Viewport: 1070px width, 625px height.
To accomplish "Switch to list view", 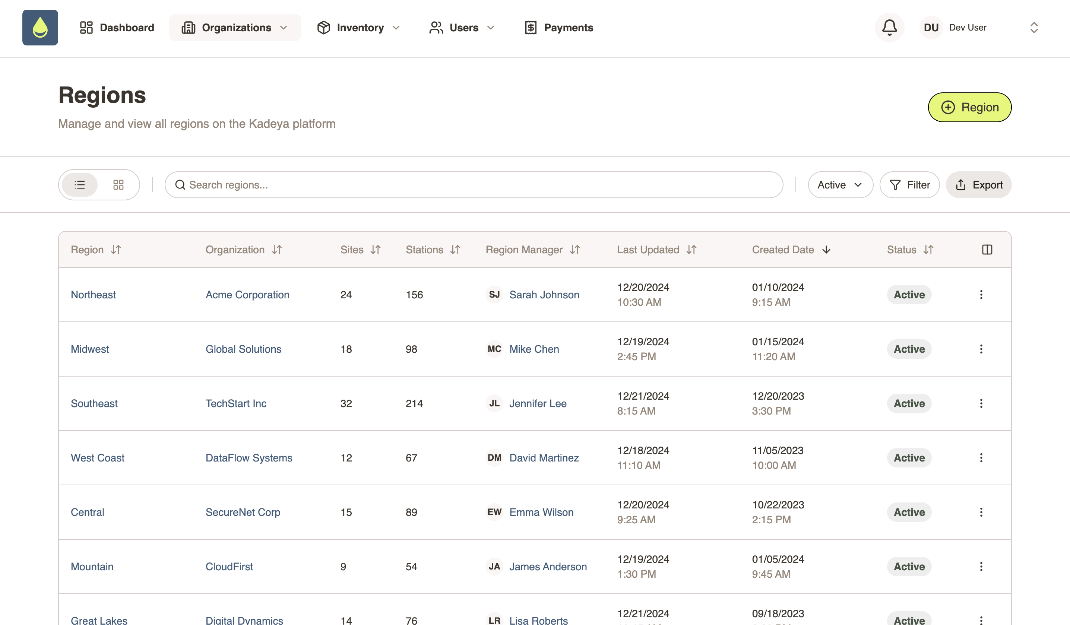I will pyautogui.click(x=80, y=185).
